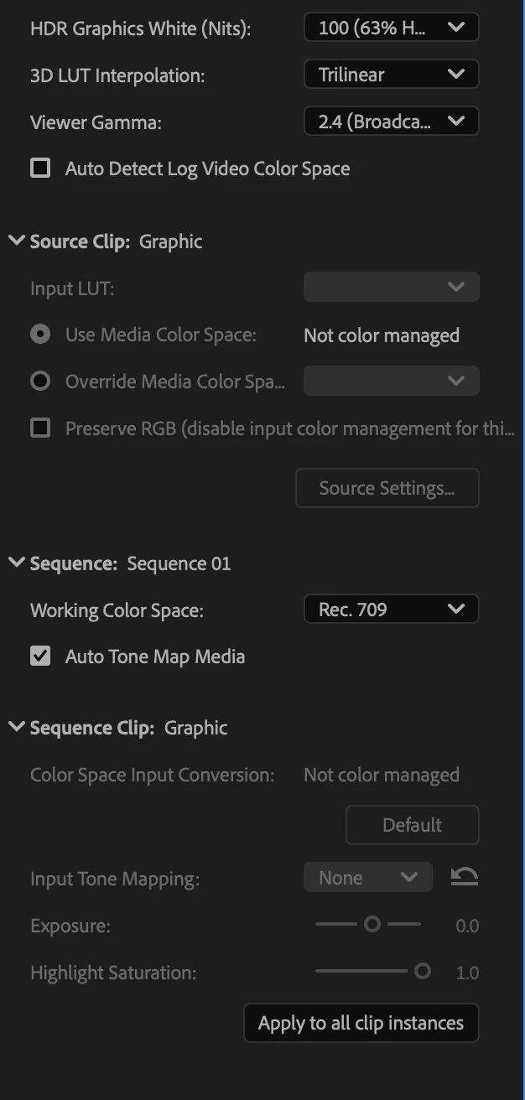Reset Input Tone Mapping with the undo arrow icon
This screenshot has width=525, height=1100.
pyautogui.click(x=464, y=877)
